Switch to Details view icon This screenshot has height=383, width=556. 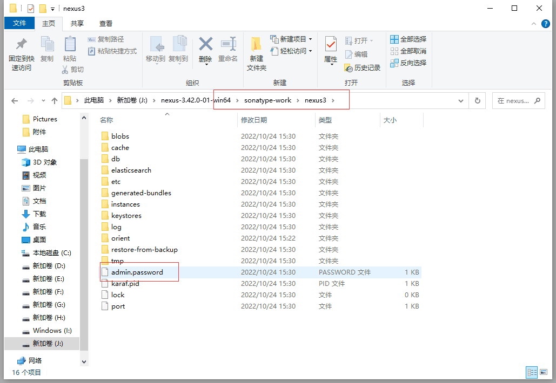pos(532,372)
